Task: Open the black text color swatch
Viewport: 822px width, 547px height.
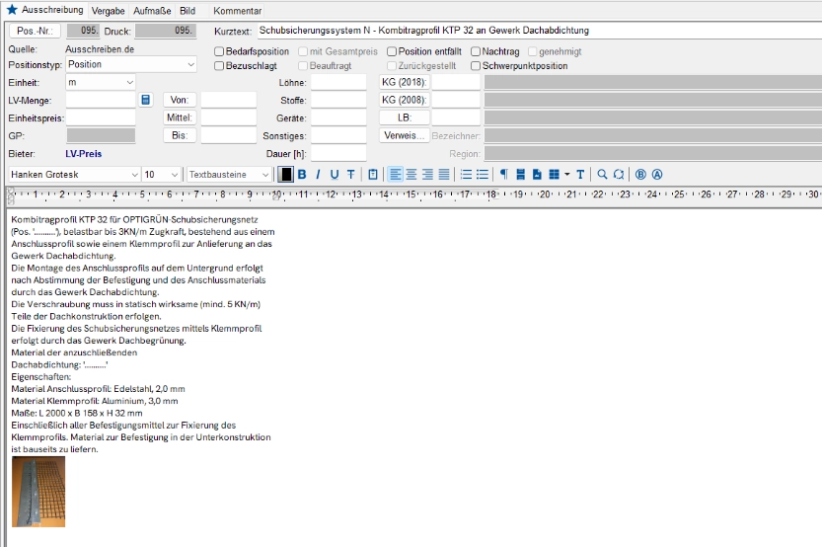Action: coord(286,174)
